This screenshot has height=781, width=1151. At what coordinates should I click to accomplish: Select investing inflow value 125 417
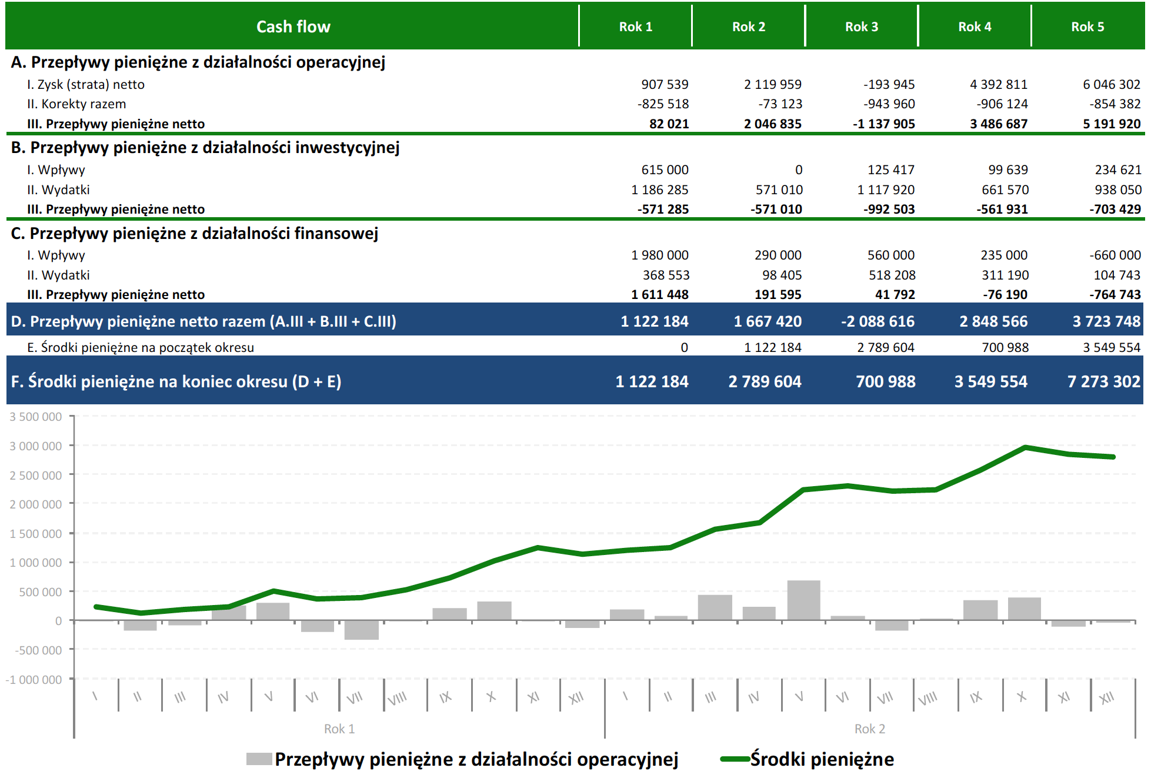(x=890, y=170)
